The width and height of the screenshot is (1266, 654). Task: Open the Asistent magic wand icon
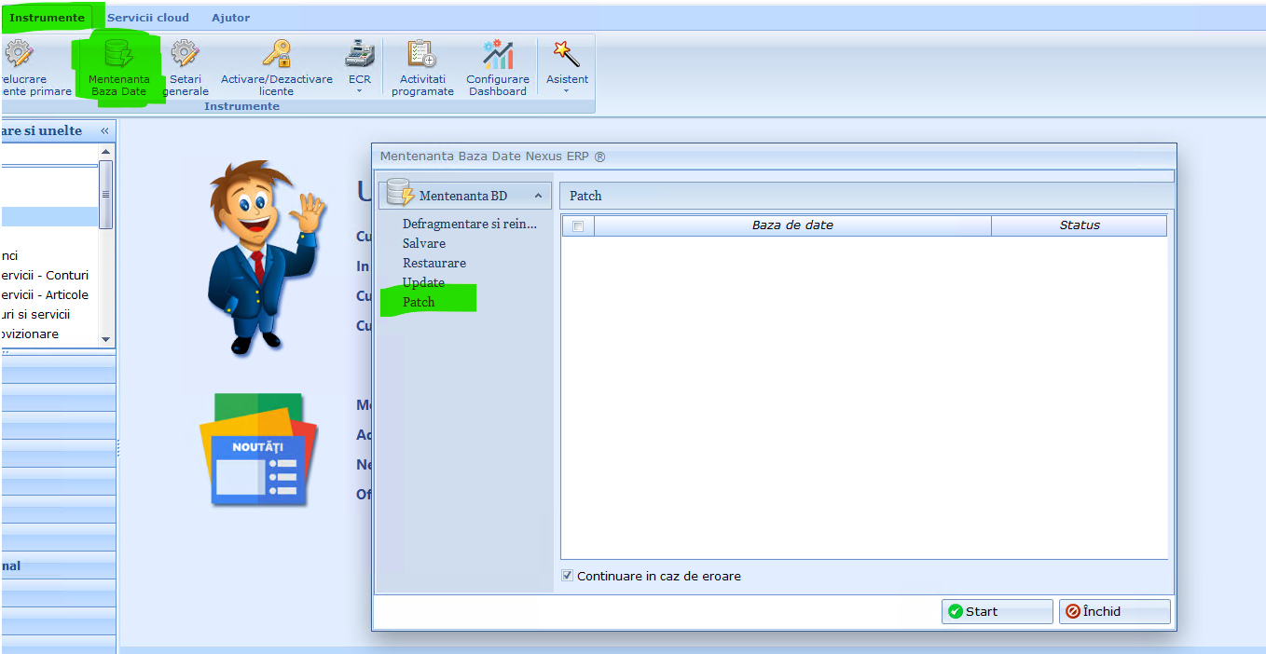pyautogui.click(x=567, y=53)
